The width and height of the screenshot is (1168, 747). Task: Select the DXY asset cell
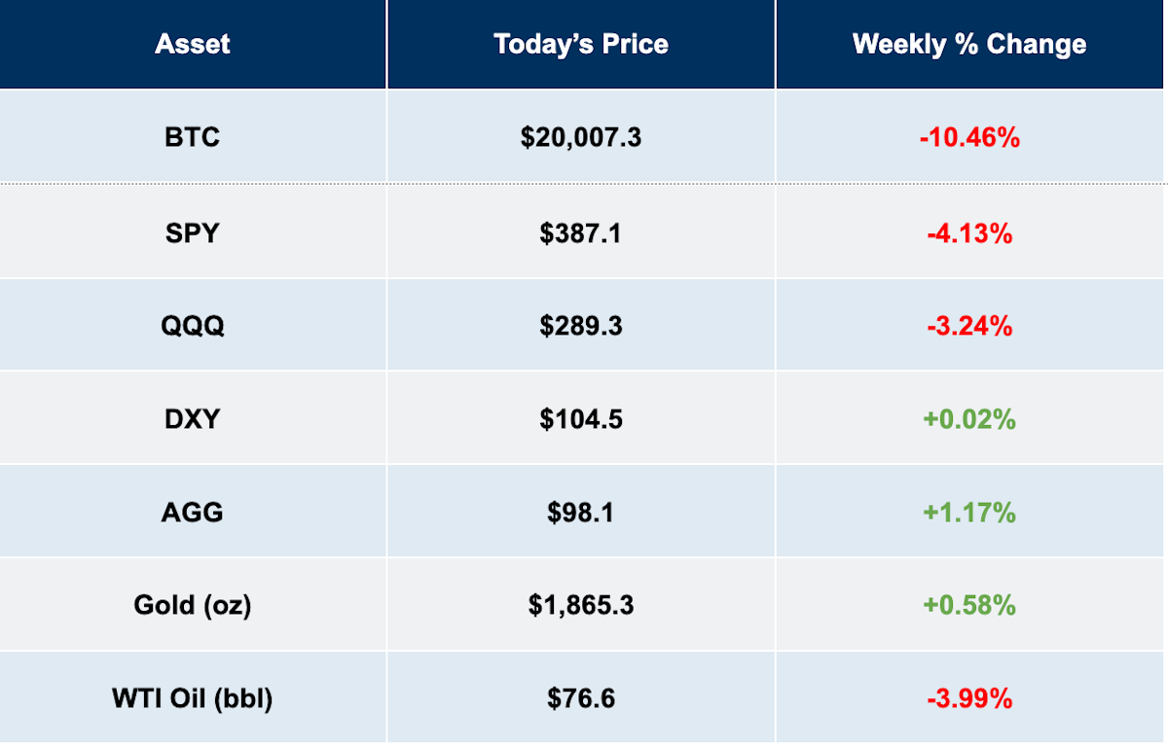(193, 418)
